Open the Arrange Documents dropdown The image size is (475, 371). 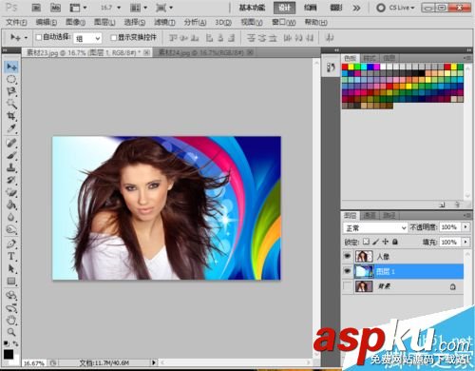click(x=139, y=8)
